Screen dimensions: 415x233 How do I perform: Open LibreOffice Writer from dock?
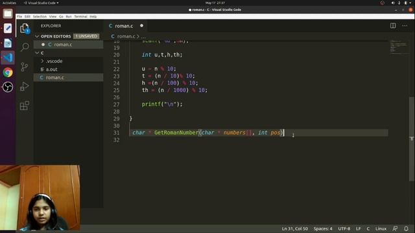(x=8, y=43)
